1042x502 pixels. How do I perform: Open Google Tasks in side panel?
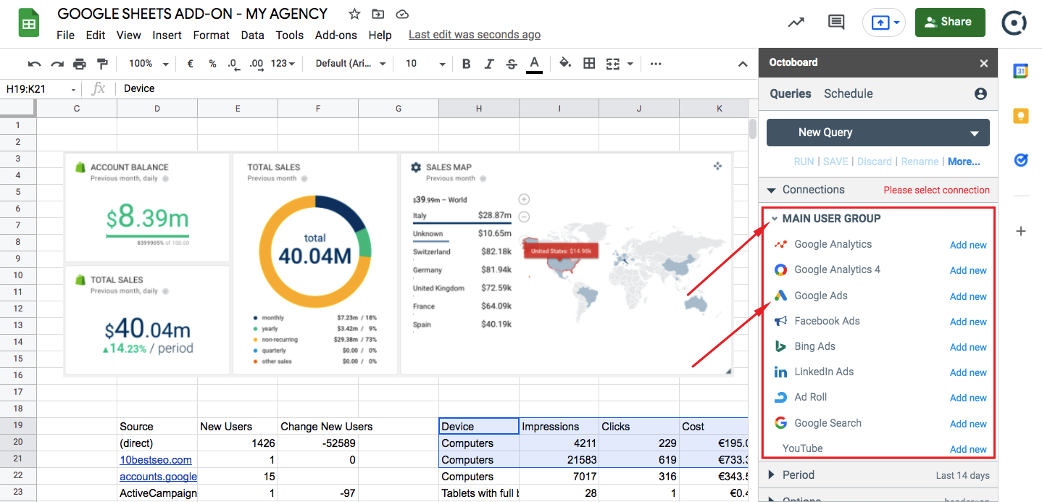[1021, 159]
